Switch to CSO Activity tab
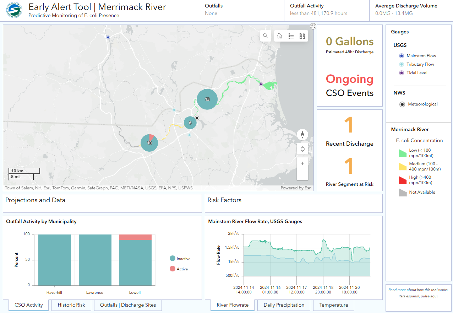The height and width of the screenshot is (313, 453). click(x=29, y=305)
